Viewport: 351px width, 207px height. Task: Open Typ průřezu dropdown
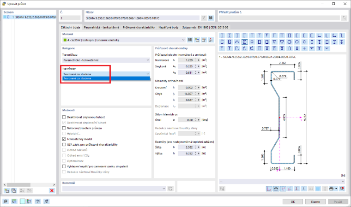[106, 60]
